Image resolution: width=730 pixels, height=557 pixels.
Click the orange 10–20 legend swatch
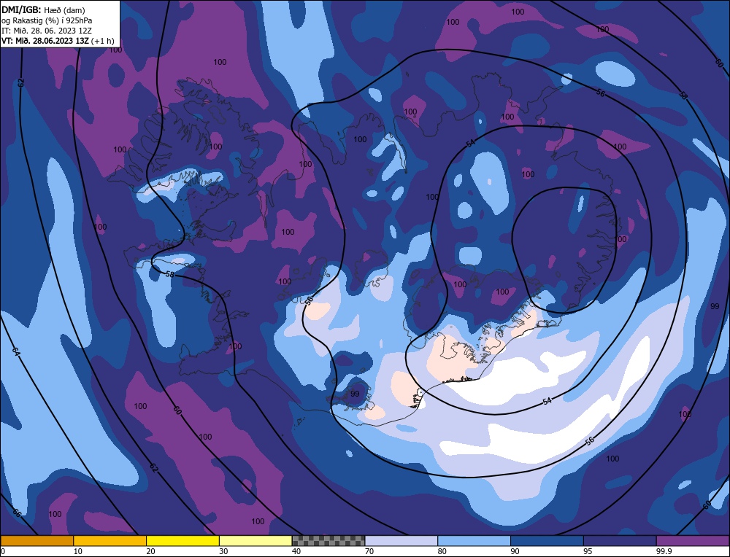[x=110, y=541]
